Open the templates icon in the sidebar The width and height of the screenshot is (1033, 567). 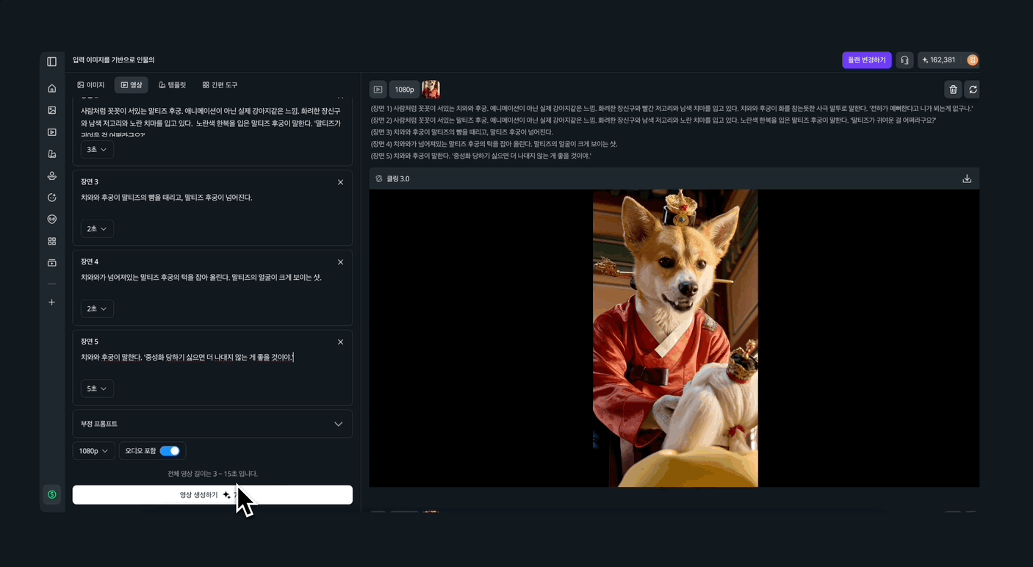coord(51,154)
